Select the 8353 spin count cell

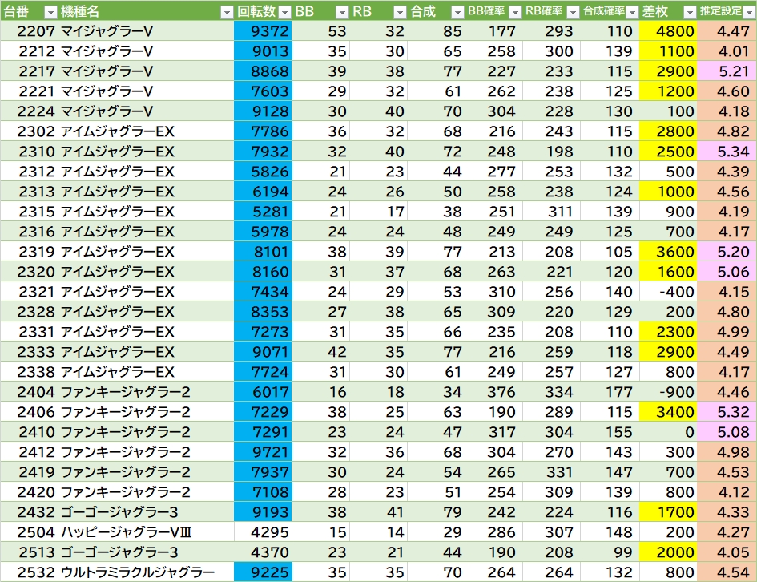263,312
